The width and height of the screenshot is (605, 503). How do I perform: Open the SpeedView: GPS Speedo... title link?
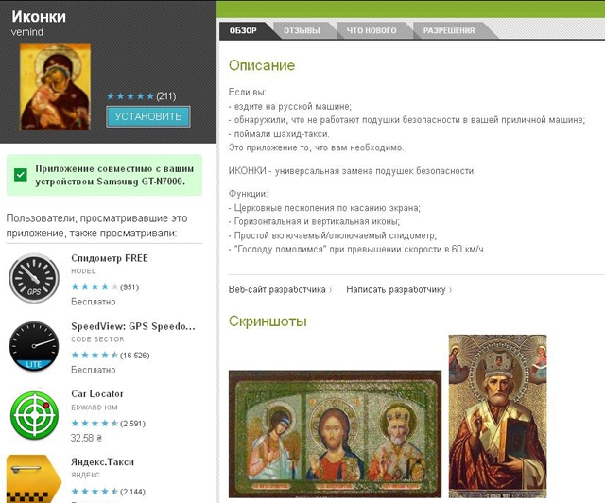(133, 326)
